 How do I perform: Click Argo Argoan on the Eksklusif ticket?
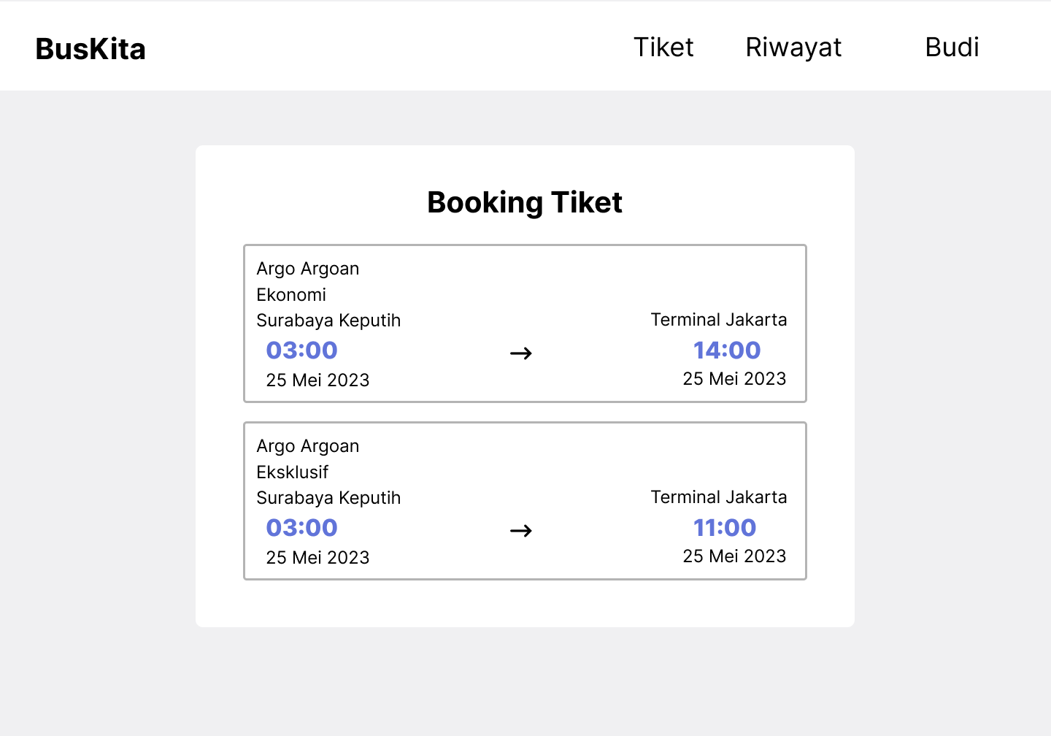(x=307, y=446)
